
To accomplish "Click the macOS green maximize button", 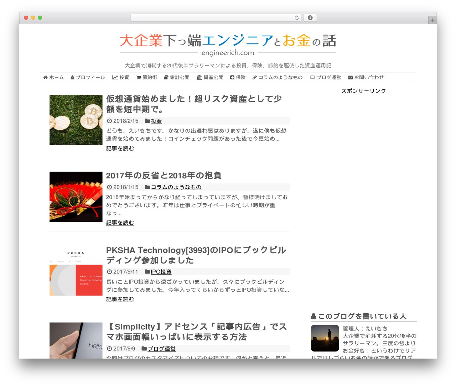I will click(40, 18).
